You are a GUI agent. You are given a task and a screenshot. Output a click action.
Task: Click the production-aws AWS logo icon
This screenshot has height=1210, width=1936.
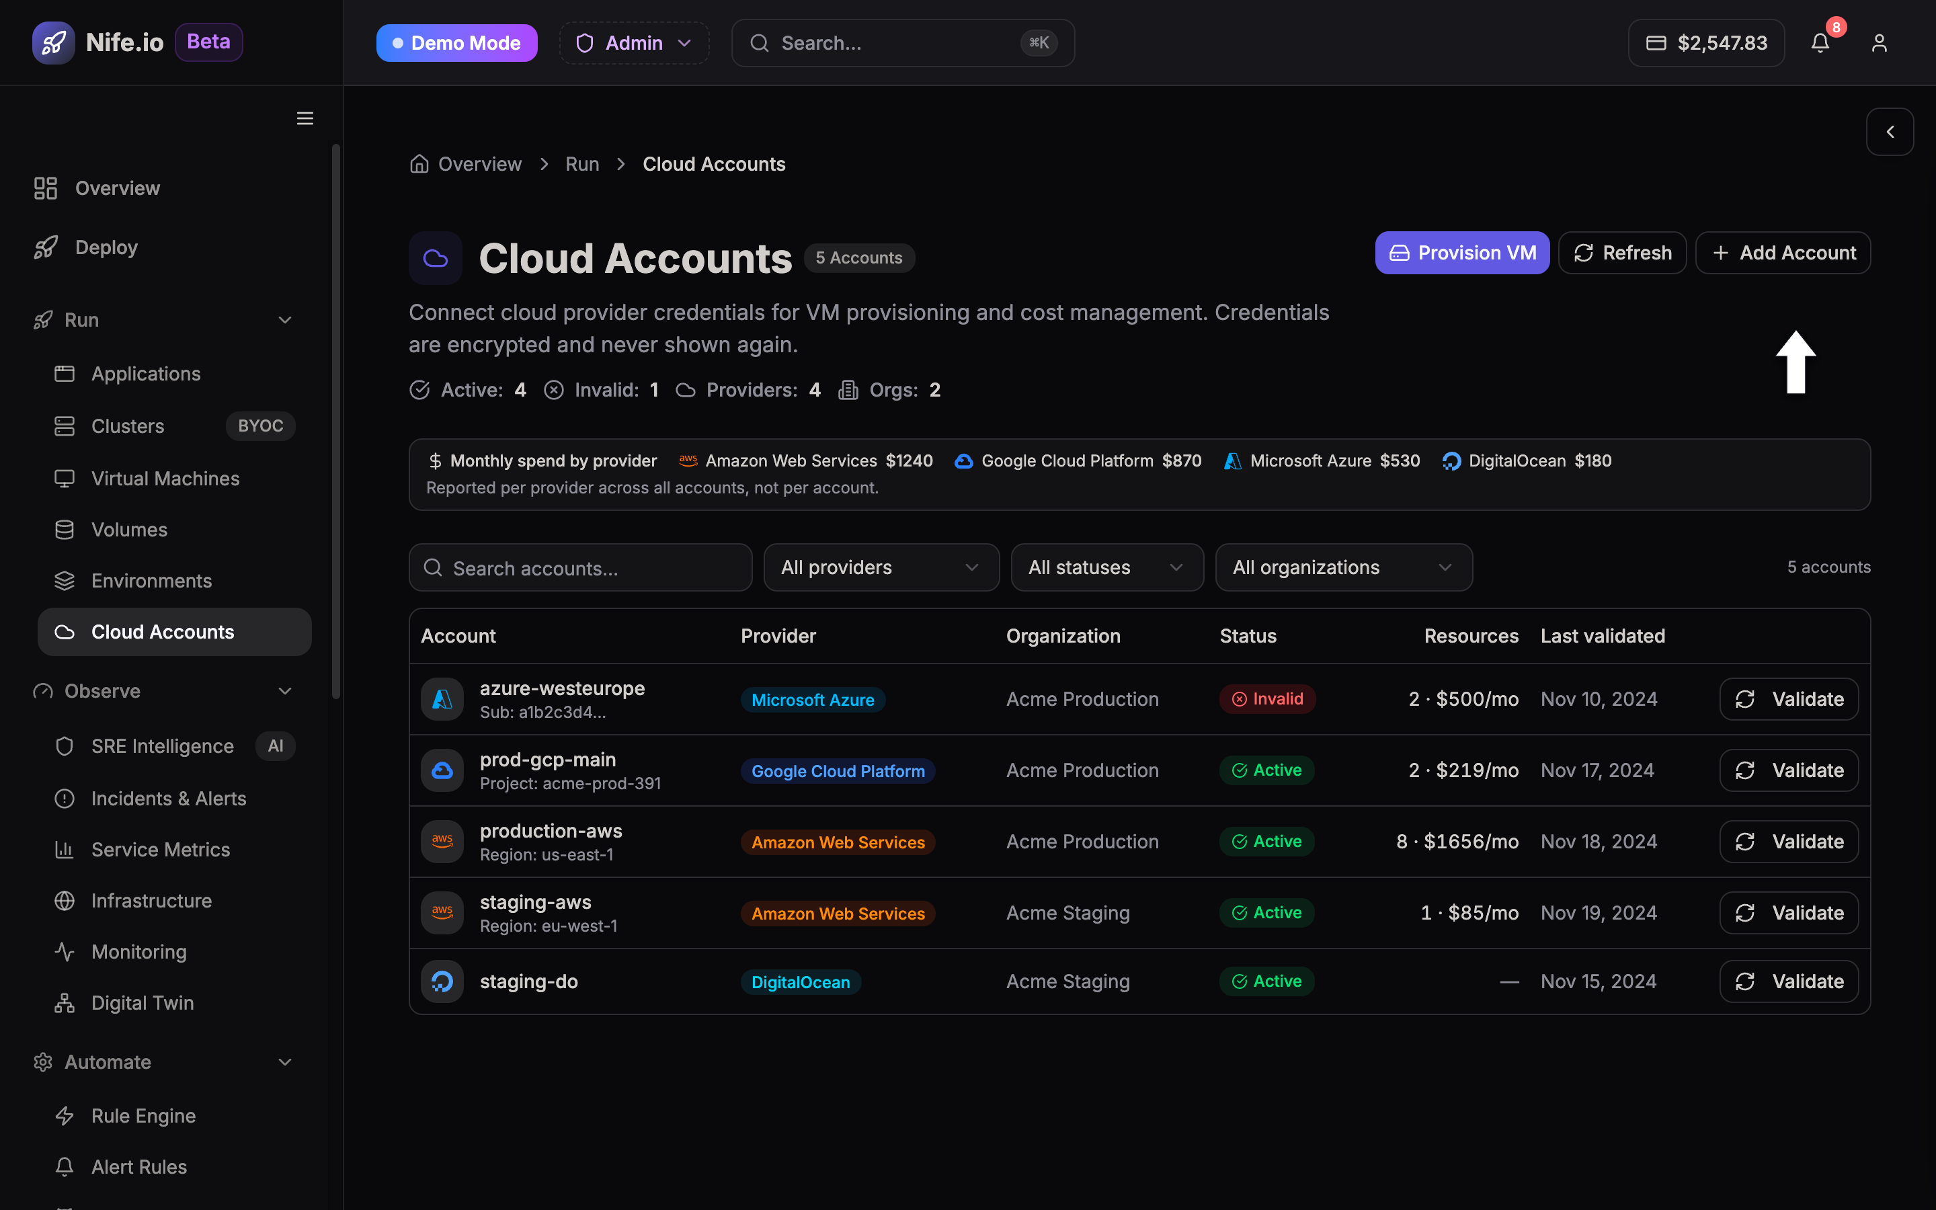point(442,842)
